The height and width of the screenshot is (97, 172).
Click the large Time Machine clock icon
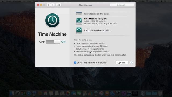point(52,20)
